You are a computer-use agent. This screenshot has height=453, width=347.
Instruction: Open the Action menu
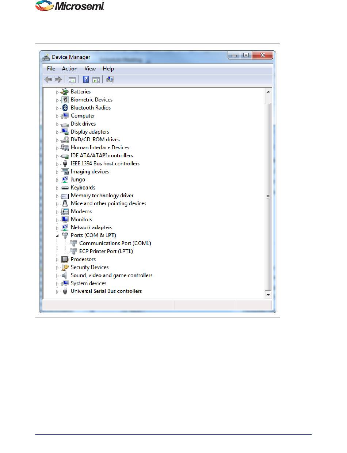tap(69, 69)
